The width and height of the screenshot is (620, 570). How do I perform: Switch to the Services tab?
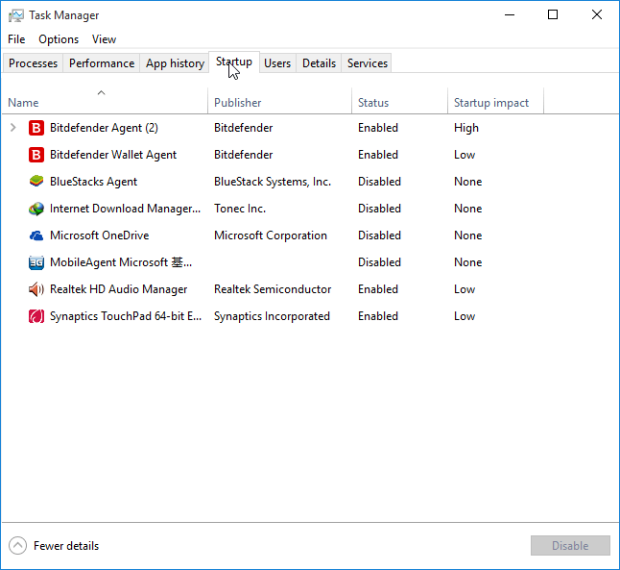(368, 63)
